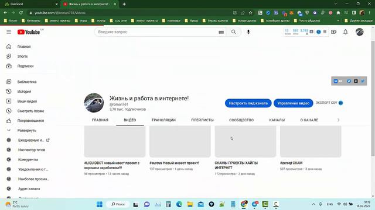The height and width of the screenshot is (210, 375).
Task: Open Chrome extensions puzzle icon
Action: (x=338, y=13)
